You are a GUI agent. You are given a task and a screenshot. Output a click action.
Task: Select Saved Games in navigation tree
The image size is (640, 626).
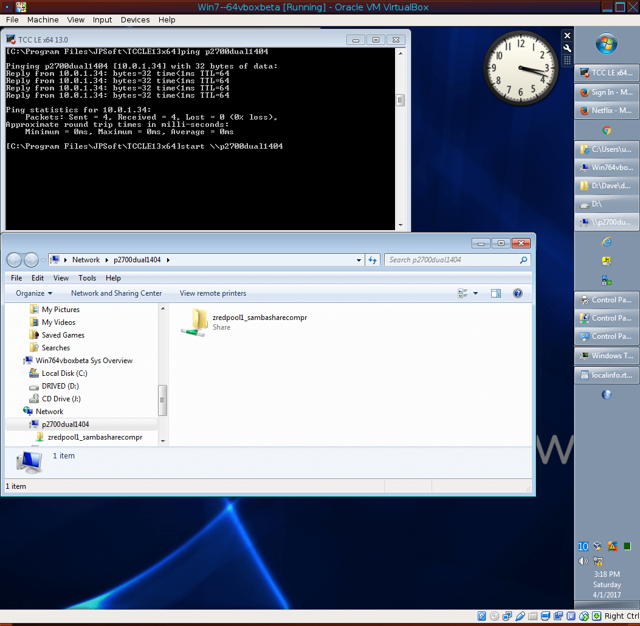(63, 335)
